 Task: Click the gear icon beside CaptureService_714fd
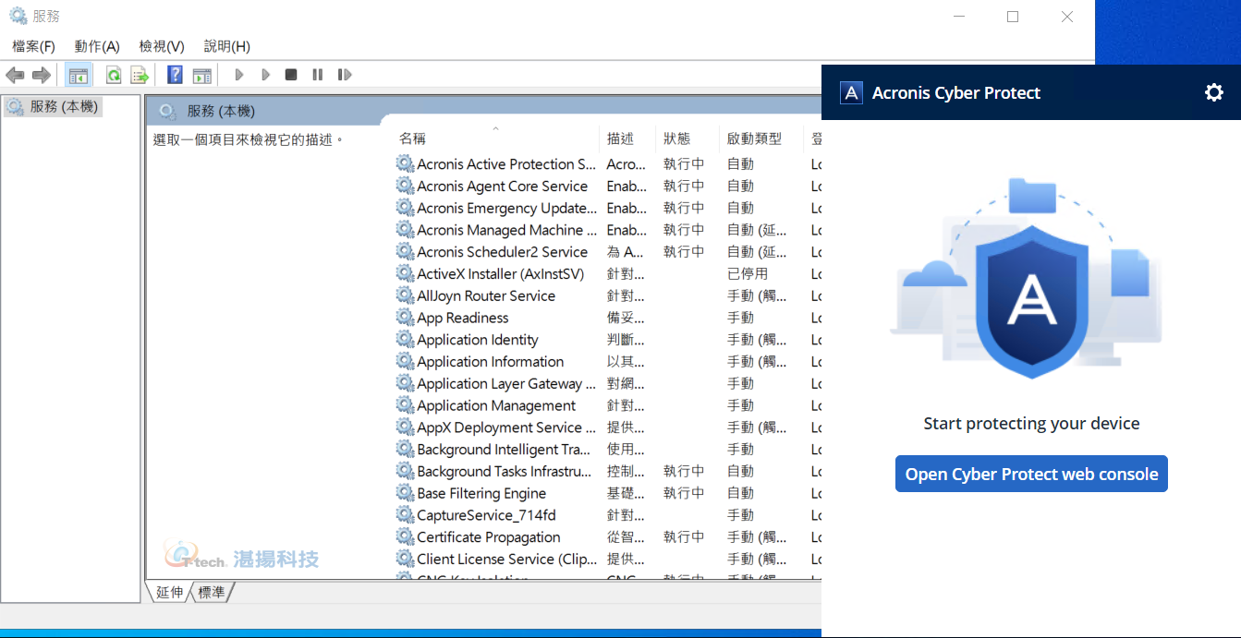[x=405, y=515]
